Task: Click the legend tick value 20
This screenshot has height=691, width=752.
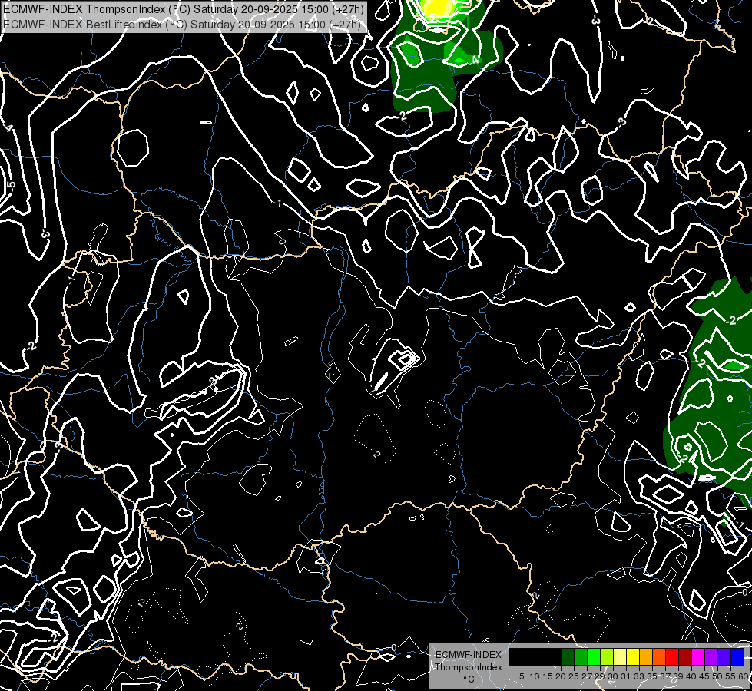Action: coord(561,676)
